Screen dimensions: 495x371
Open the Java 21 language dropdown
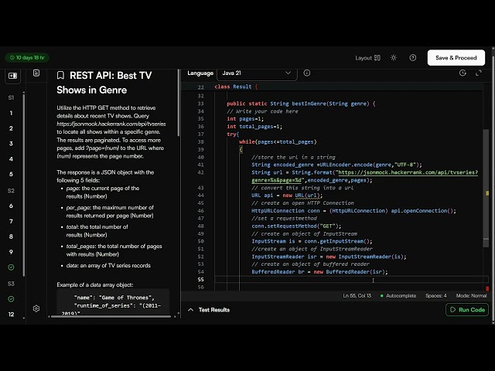(x=257, y=73)
